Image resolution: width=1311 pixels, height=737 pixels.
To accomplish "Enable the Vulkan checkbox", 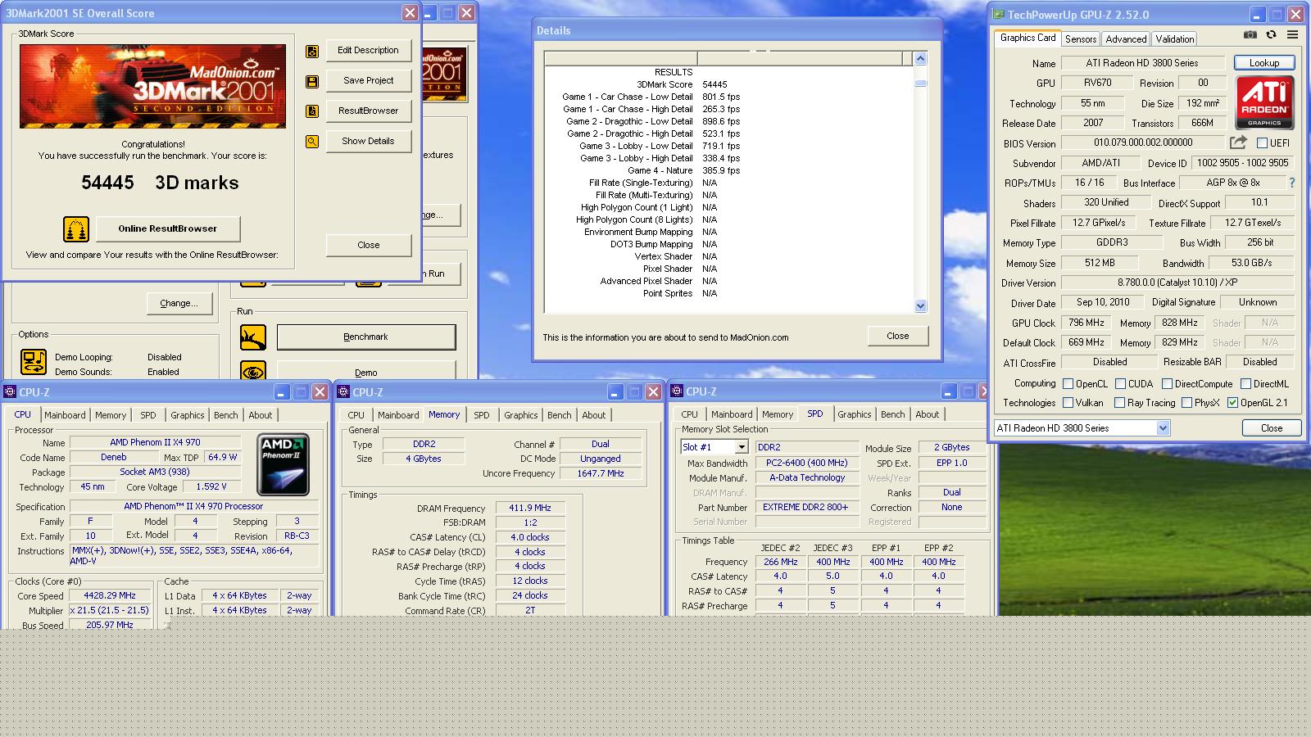I will [x=1068, y=402].
